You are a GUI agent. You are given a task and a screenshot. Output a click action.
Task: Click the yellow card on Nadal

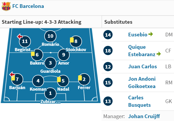tap(59, 79)
